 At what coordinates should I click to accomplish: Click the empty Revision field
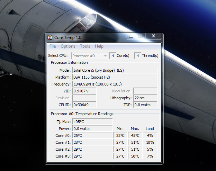[x=84, y=98]
